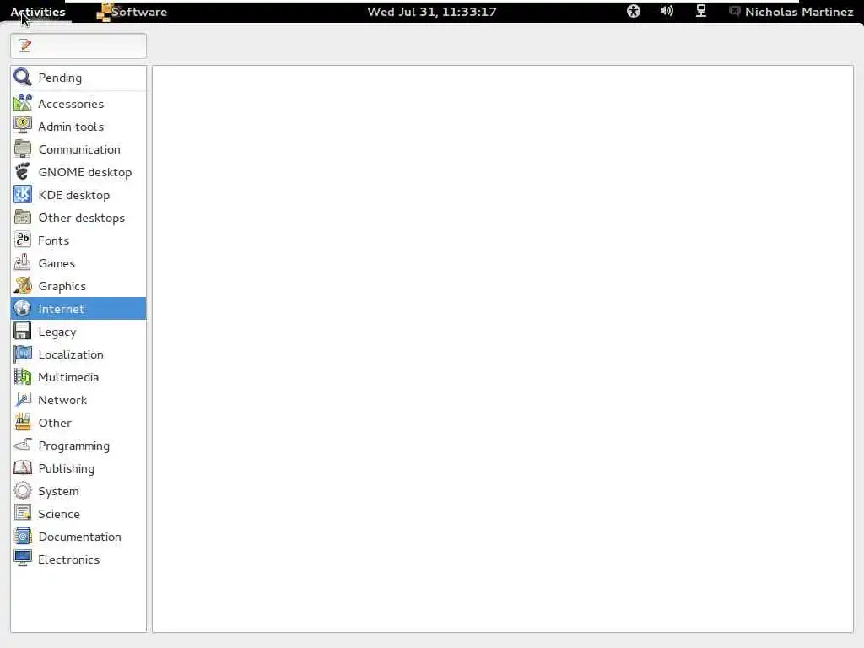Select the Graphics label
Screen dimensions: 864x648
click(62, 286)
